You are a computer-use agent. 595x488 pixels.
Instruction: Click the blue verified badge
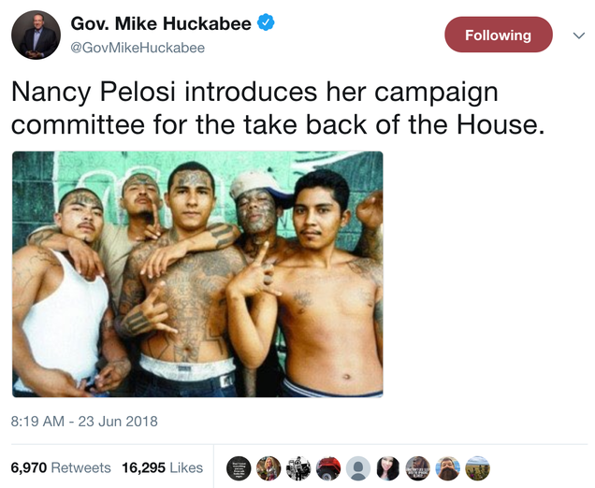[x=266, y=22]
